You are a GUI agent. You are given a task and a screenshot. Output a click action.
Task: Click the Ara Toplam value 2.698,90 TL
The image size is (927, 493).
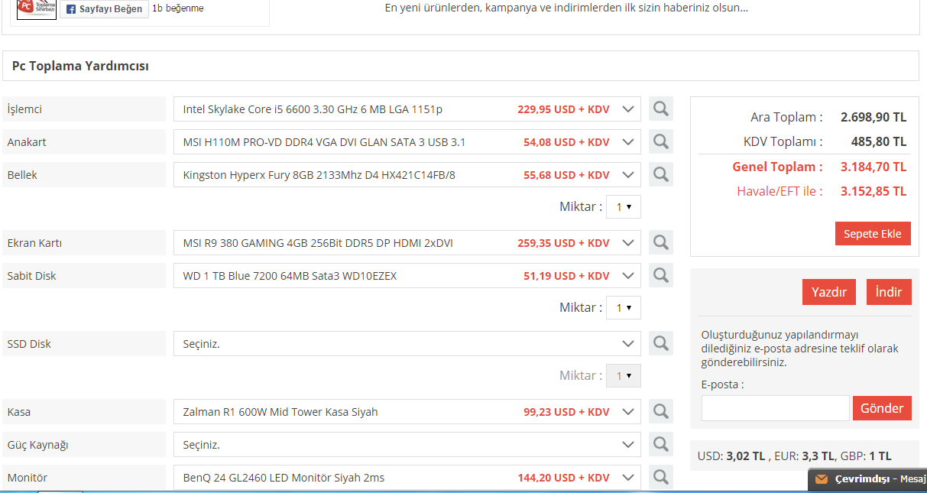pyautogui.click(x=874, y=117)
